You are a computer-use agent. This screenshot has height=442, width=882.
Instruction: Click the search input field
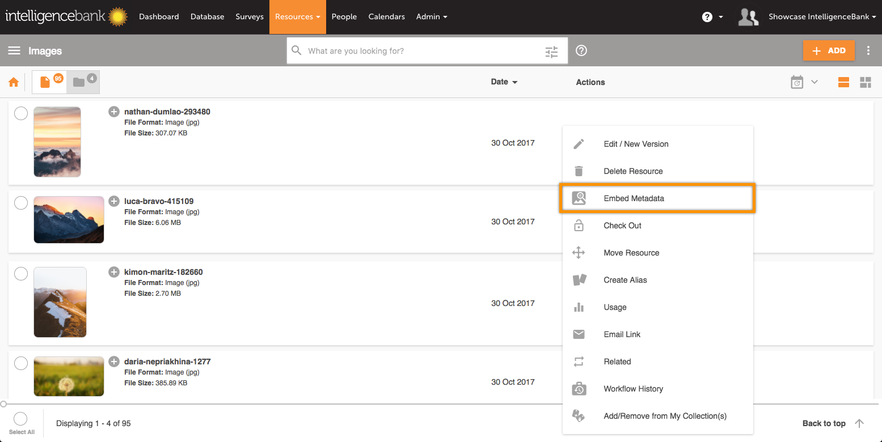(420, 51)
